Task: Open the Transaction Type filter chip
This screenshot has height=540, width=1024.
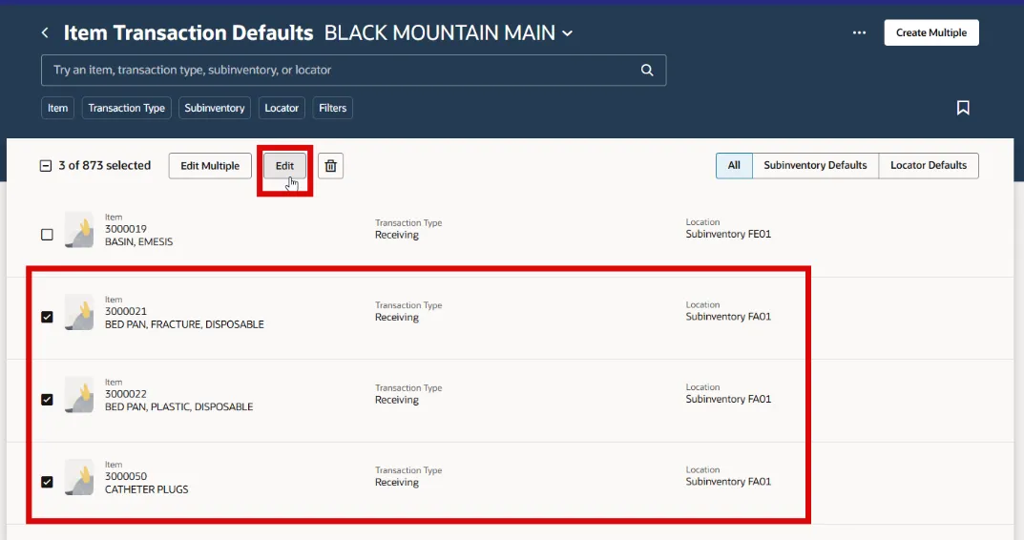Action: click(126, 108)
